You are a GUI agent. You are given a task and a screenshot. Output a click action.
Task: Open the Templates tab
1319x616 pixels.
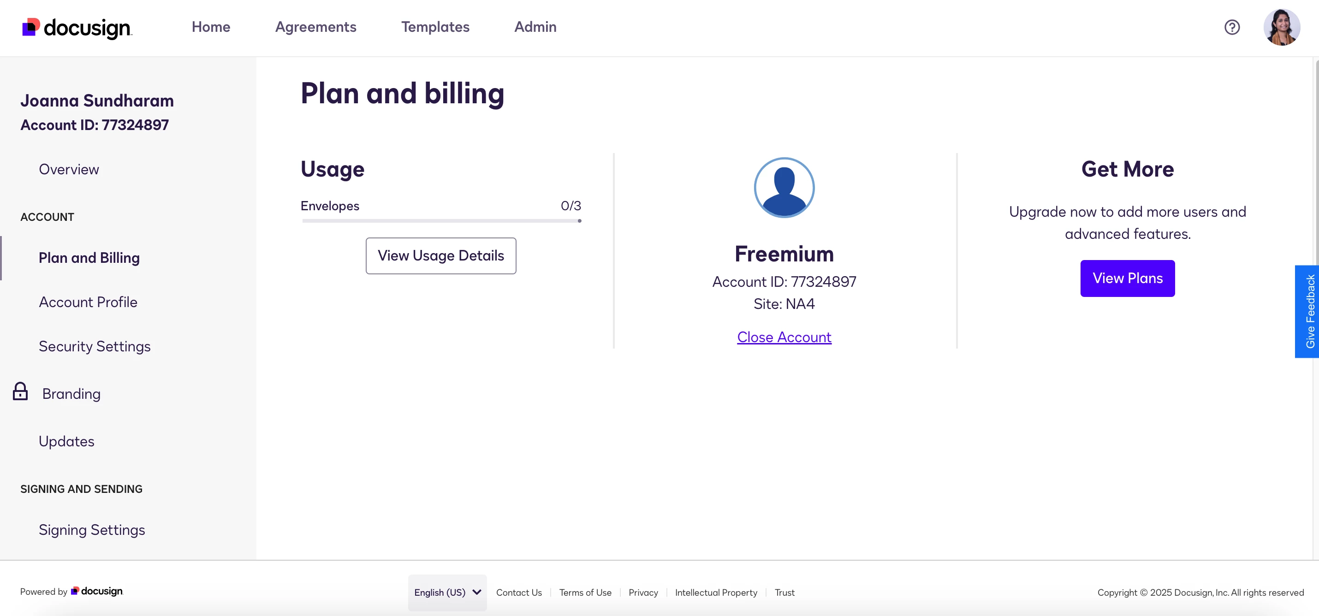[435, 27]
